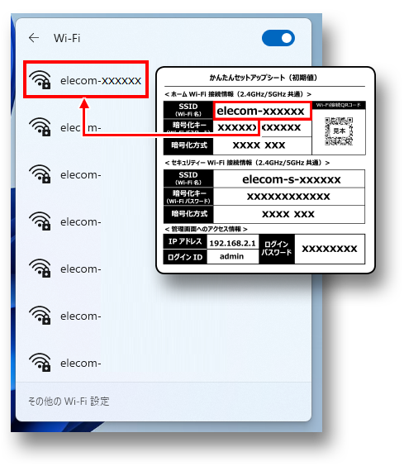The width and height of the screenshot is (404, 466).
Task: Click the login password XXXXXXXX cell
Action: pos(330,249)
